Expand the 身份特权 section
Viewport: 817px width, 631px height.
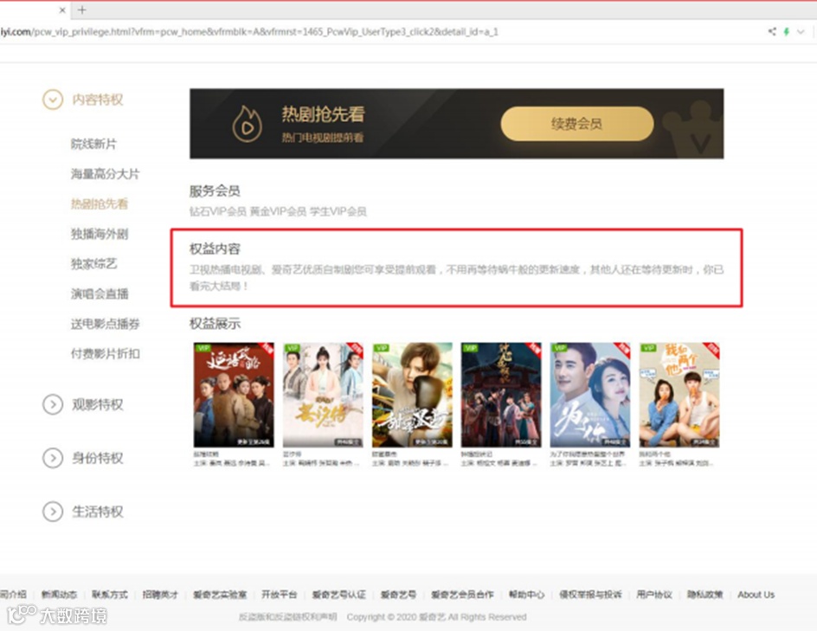click(x=53, y=458)
